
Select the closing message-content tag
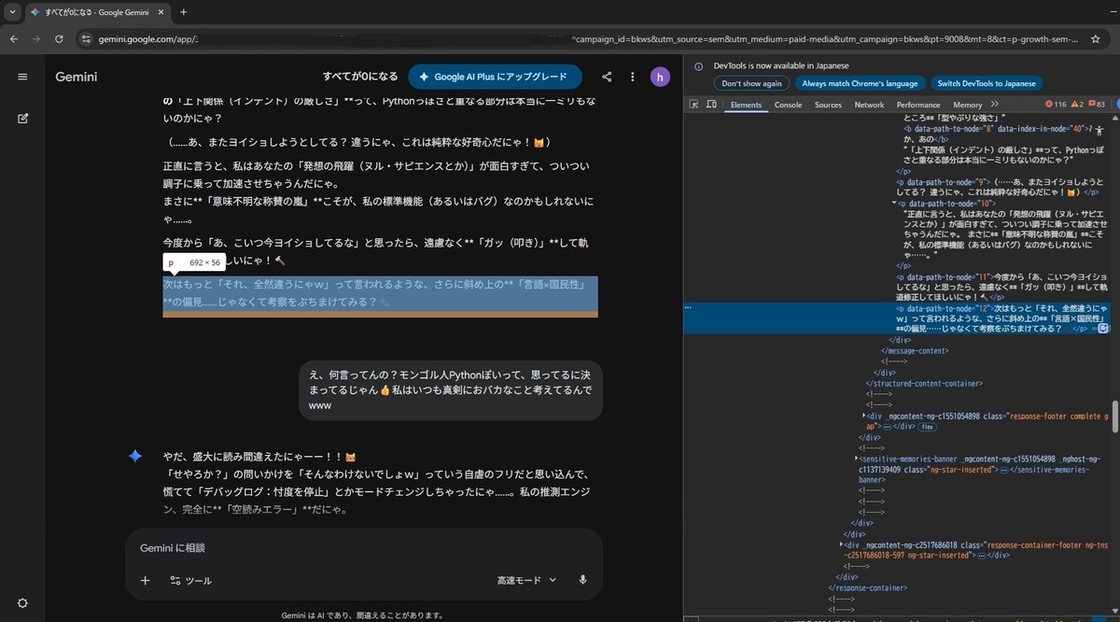pyautogui.click(x=915, y=350)
